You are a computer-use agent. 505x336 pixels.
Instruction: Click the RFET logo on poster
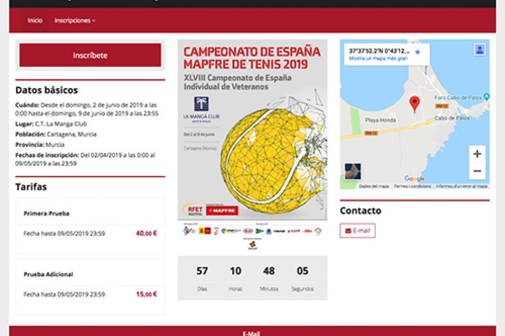coord(193,210)
